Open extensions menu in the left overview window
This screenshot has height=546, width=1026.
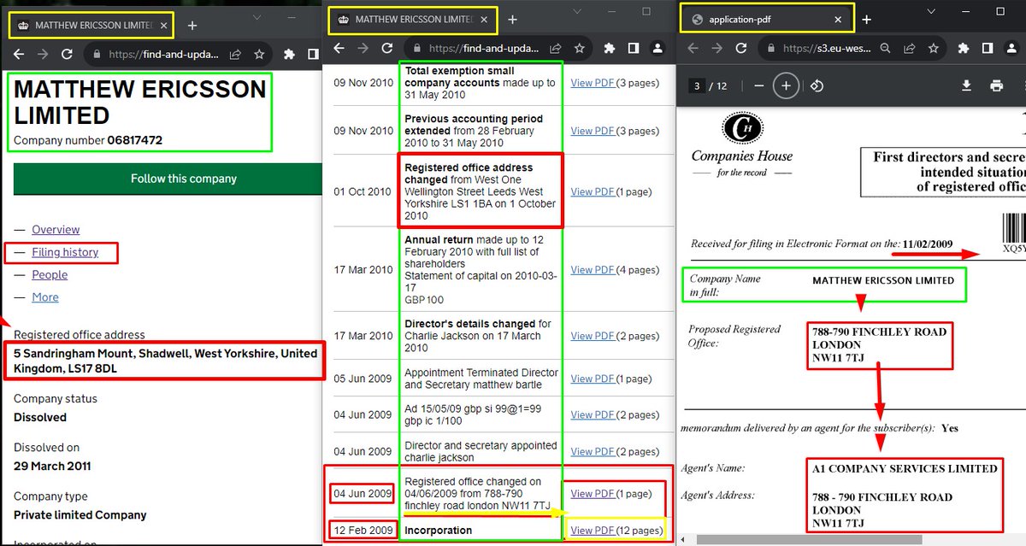[x=289, y=55]
